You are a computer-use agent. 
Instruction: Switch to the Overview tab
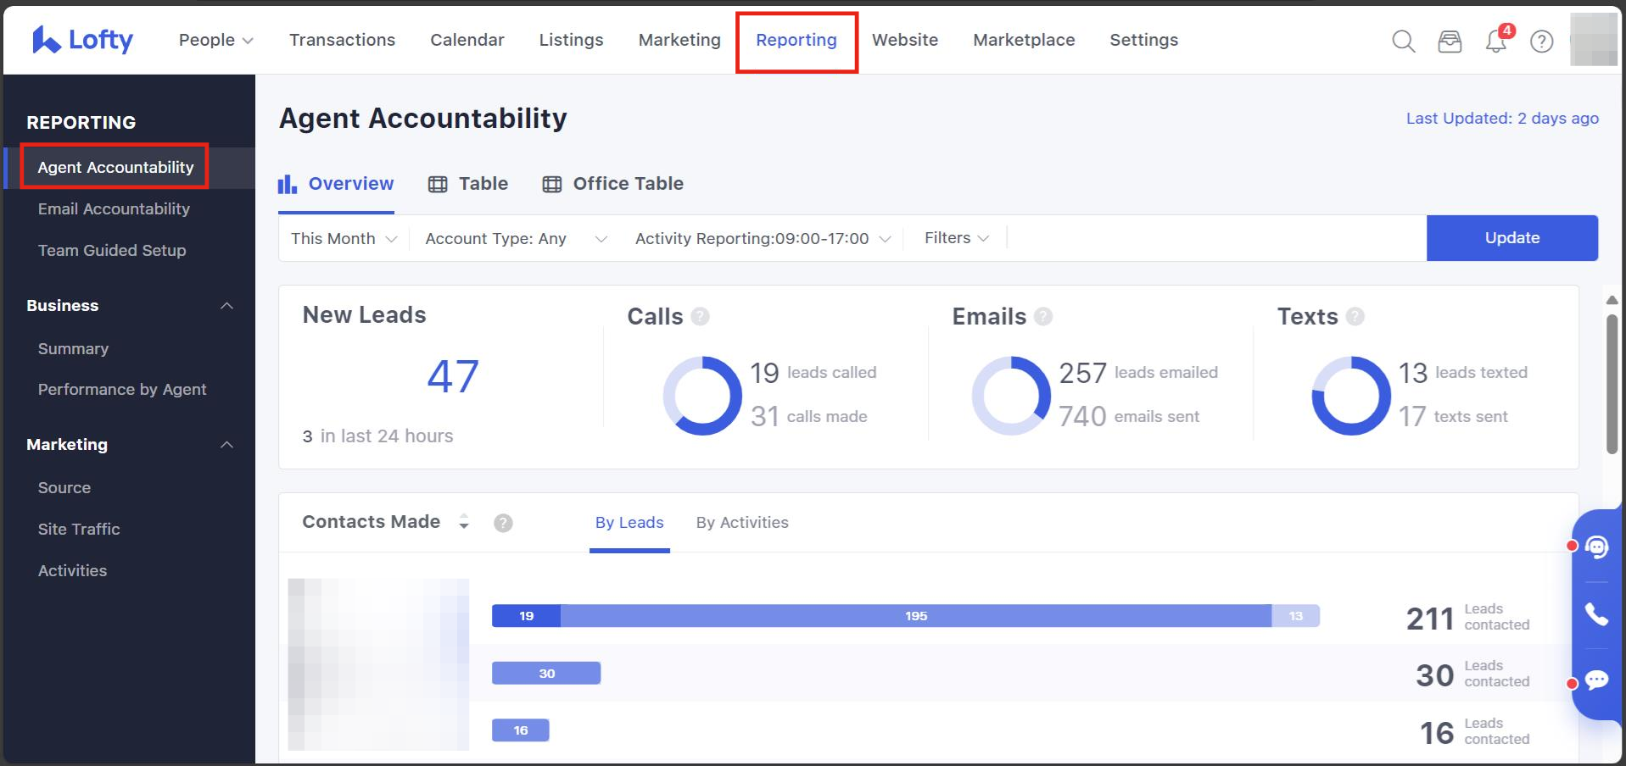[336, 184]
